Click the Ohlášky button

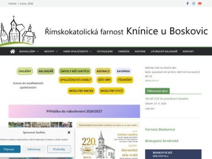(25, 71)
